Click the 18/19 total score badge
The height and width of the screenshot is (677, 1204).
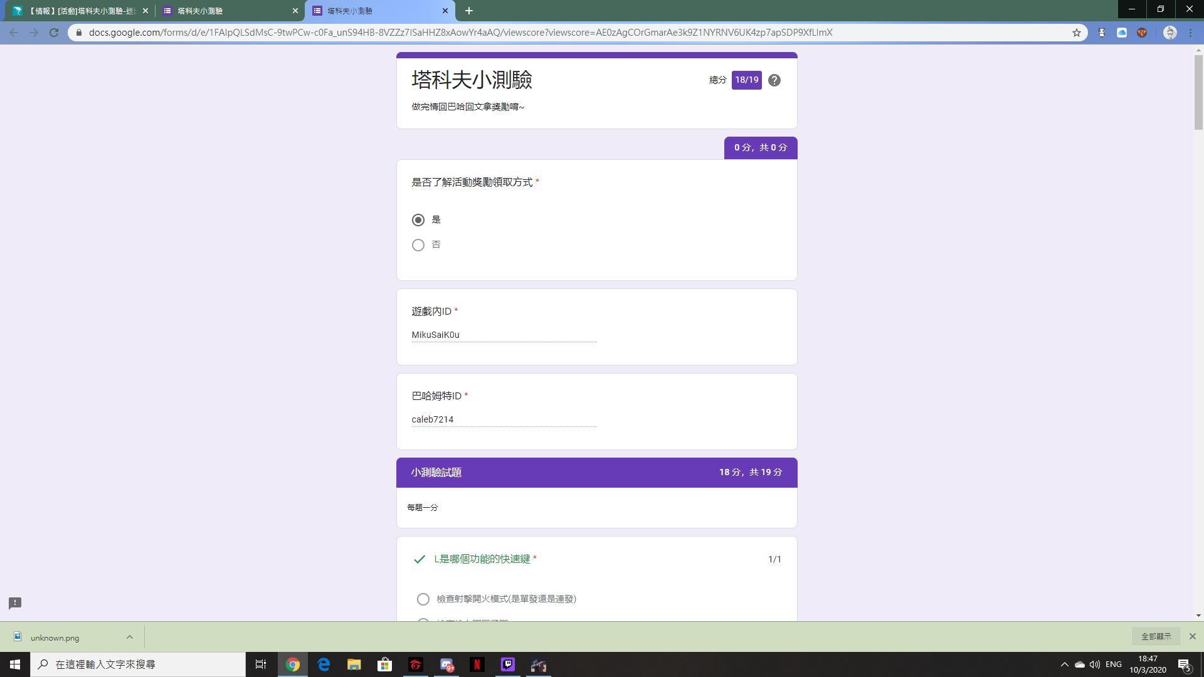tap(746, 80)
